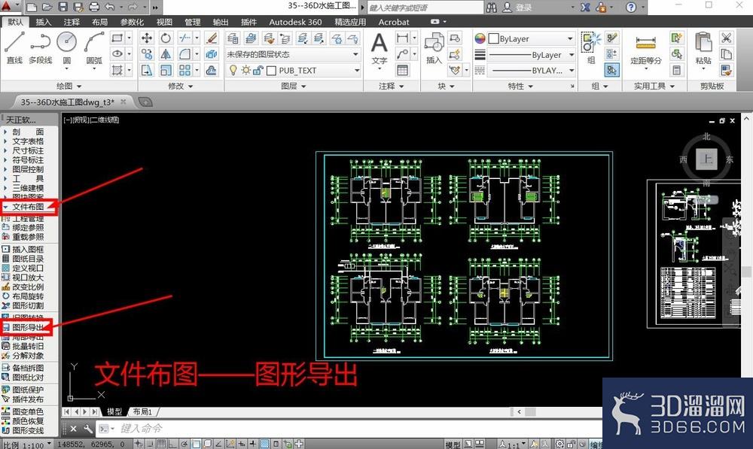Open the Autodesk 360 ribbon tab
The width and height of the screenshot is (753, 449).
[295, 22]
